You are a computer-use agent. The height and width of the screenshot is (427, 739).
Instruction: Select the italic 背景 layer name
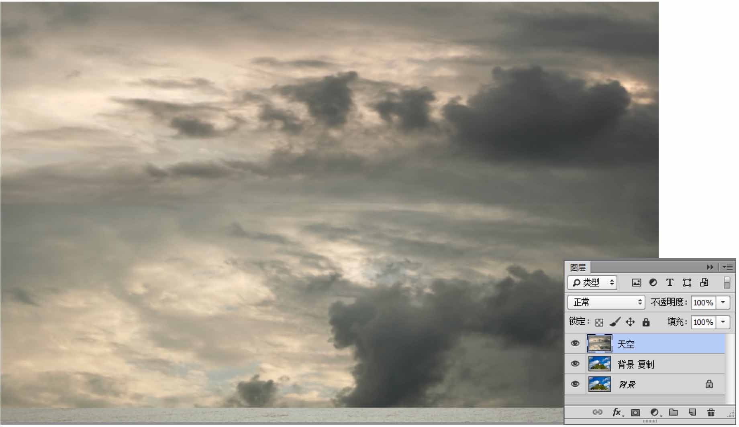coord(627,385)
